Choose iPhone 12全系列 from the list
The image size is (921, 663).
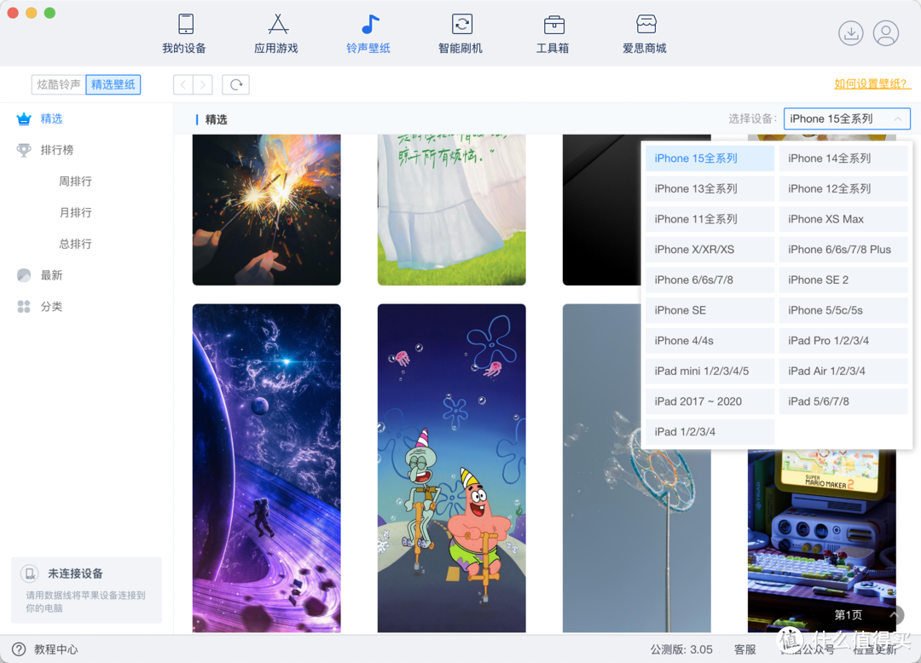click(x=843, y=189)
